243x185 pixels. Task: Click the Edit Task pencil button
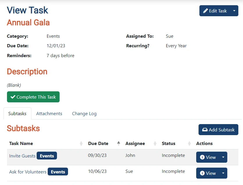(215, 11)
